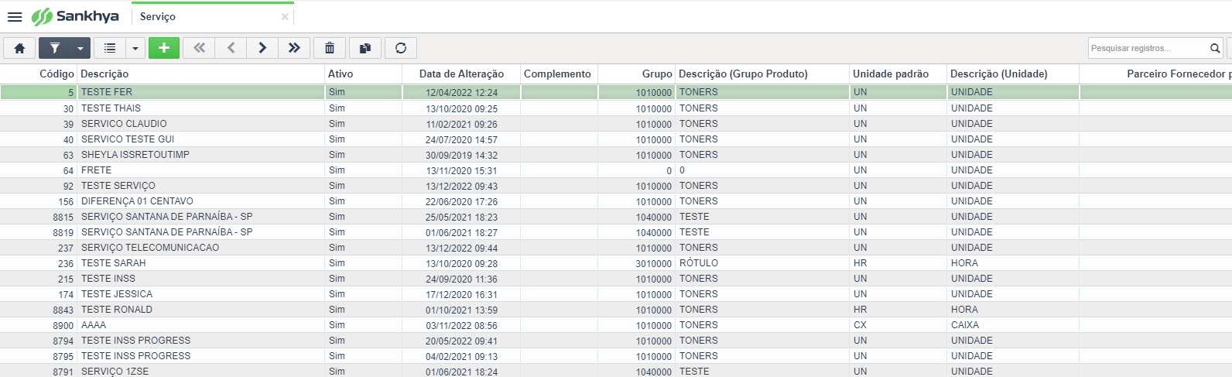Click the Sankhya logo
1232x377 pixels.
coord(75,16)
